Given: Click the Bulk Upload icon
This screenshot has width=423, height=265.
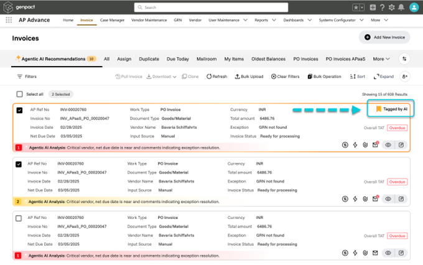Looking at the screenshot, I should [x=238, y=77].
